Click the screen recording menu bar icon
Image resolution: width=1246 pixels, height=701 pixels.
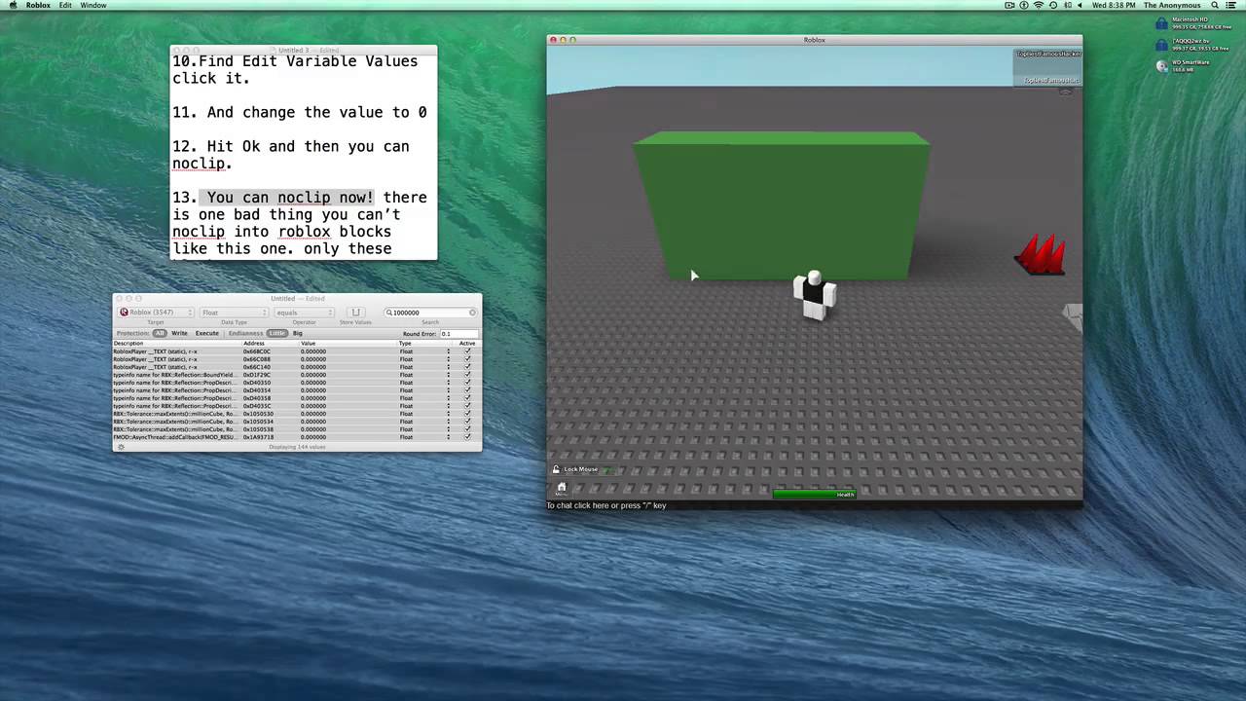click(1010, 5)
